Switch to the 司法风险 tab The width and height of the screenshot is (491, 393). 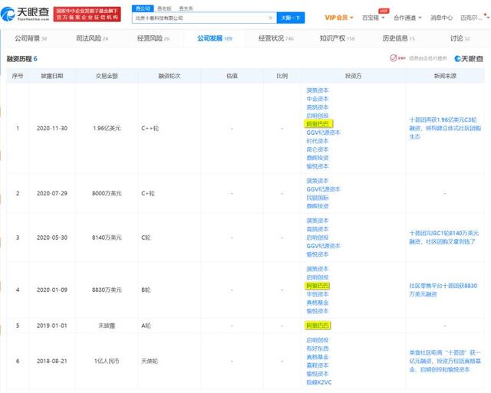92,38
